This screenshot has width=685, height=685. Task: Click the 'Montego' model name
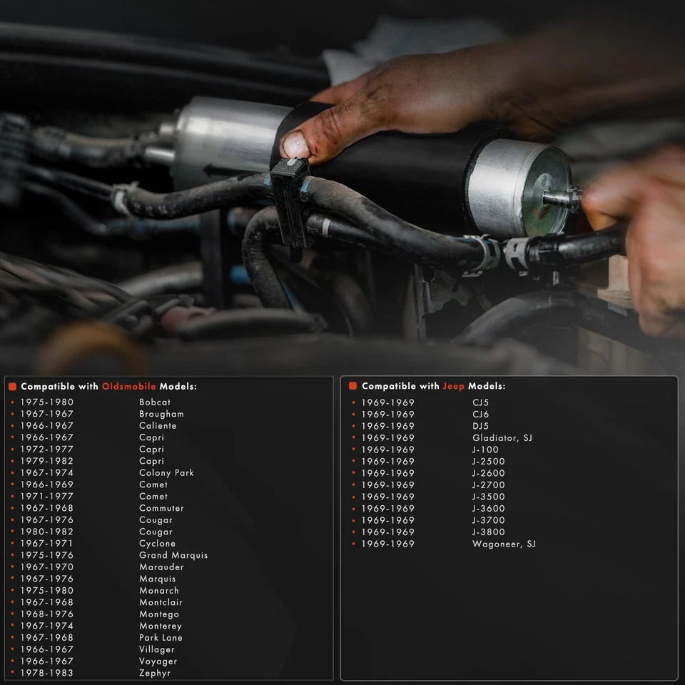pos(159,614)
